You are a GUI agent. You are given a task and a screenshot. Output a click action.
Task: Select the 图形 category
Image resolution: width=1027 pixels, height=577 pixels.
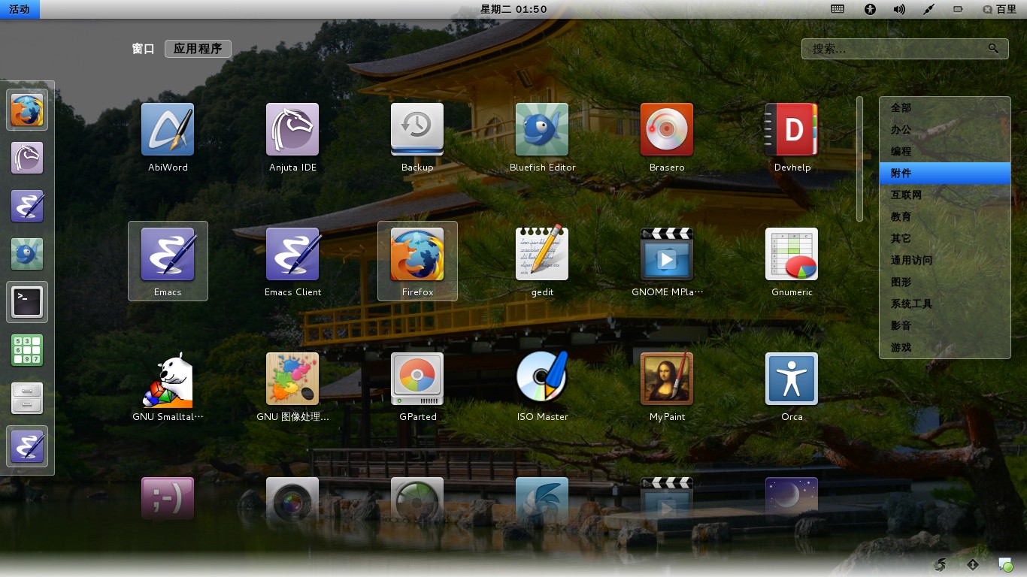(x=945, y=282)
